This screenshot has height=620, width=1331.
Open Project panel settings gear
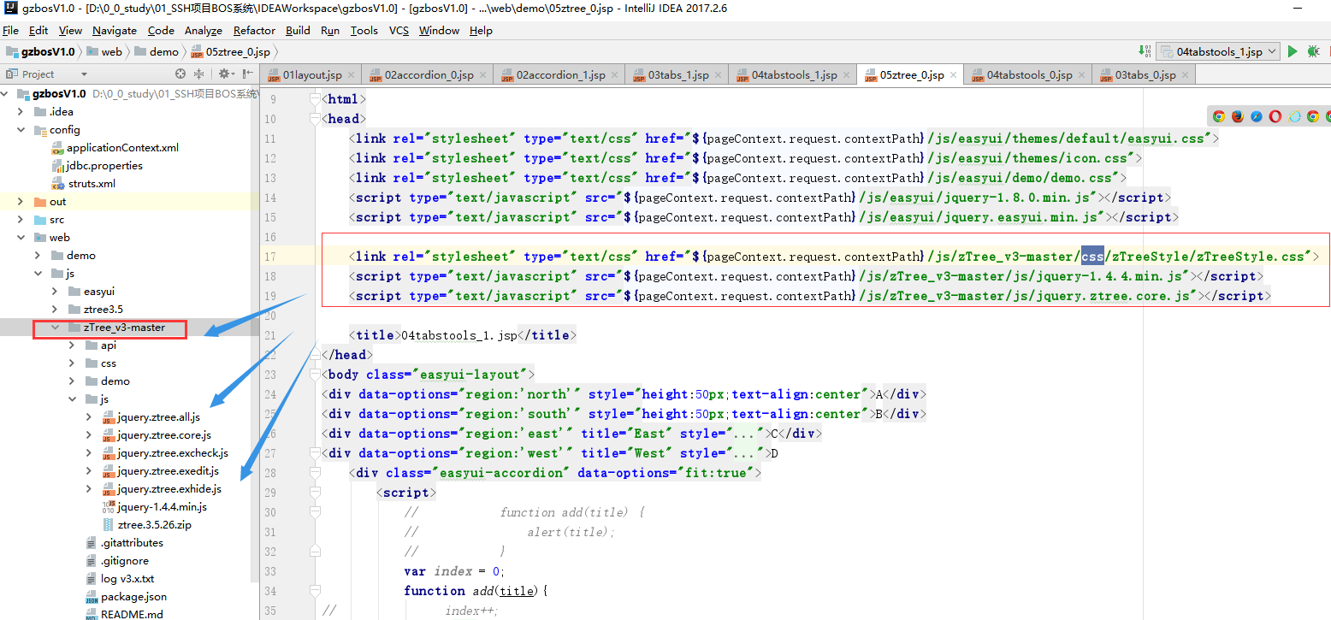(225, 74)
